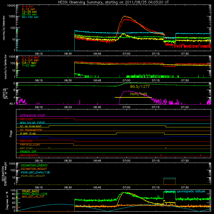Select the AAZ_FLAG label
This screenshot has height=214, width=214.
pos(26,148)
